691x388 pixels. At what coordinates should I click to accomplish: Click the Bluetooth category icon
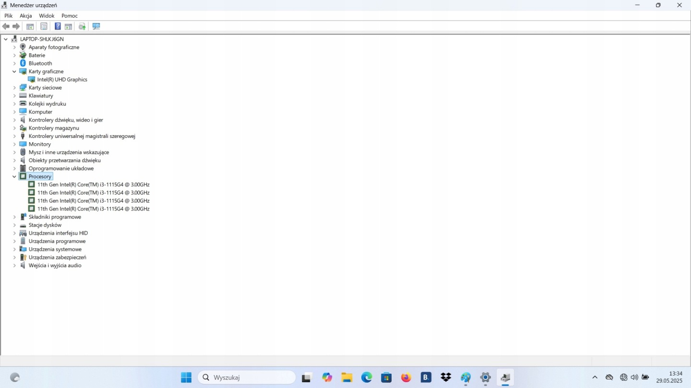[23, 63]
